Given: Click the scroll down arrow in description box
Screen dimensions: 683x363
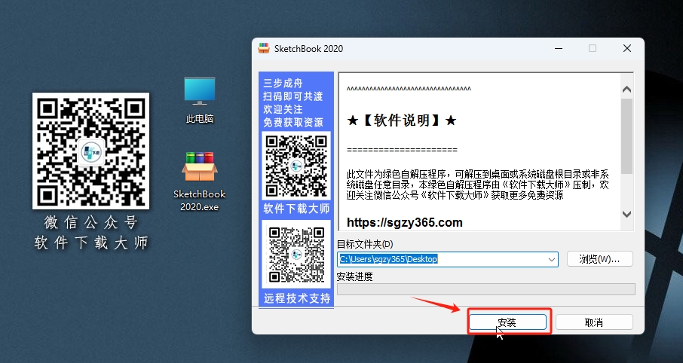Looking at the screenshot, I should point(626,214).
